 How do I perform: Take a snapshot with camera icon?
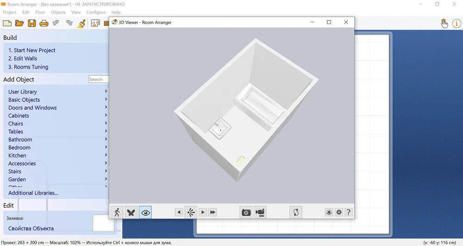click(246, 212)
